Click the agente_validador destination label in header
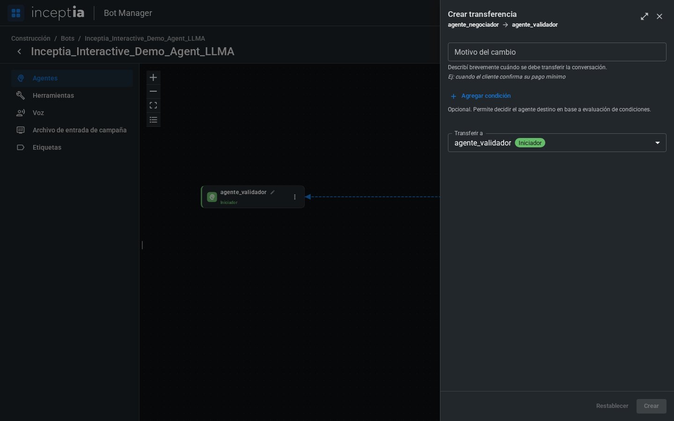This screenshot has height=421, width=674. pyautogui.click(x=535, y=25)
